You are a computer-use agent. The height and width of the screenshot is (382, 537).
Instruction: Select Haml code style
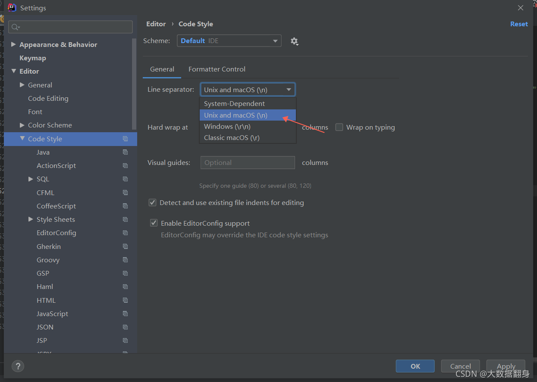click(x=45, y=286)
